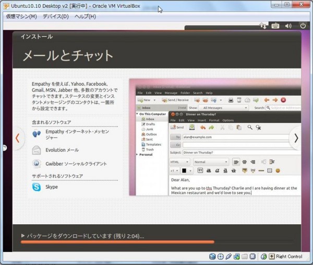Click the network adapter status icon
This screenshot has width=313, height=265.
pyautogui.click(x=236, y=257)
